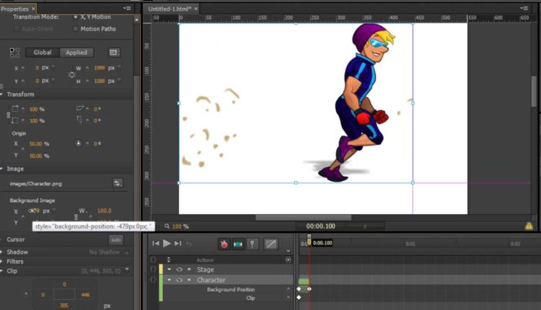
Task: Select the relative corner position icon
Action: [14, 53]
